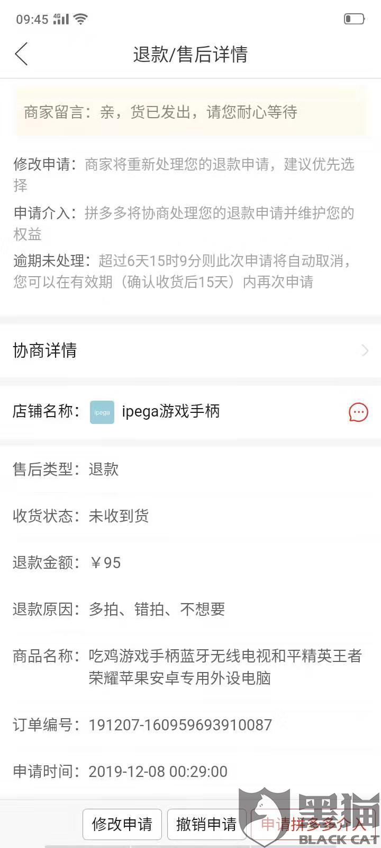Tap the product name 吃鸡游戏手柄 text

point(225,667)
